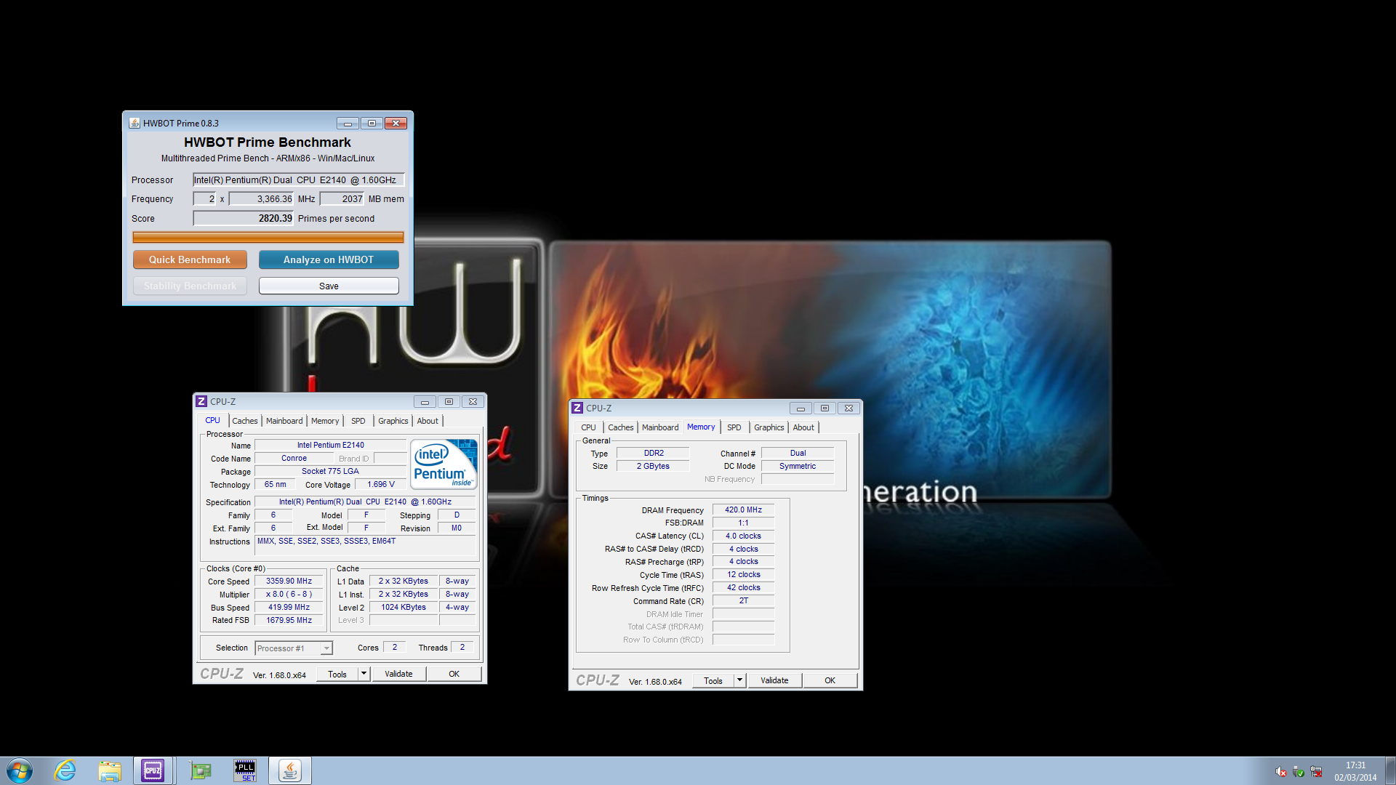Open SPD tab in Memory CPU-Z window
Image resolution: width=1396 pixels, height=785 pixels.
click(x=734, y=427)
